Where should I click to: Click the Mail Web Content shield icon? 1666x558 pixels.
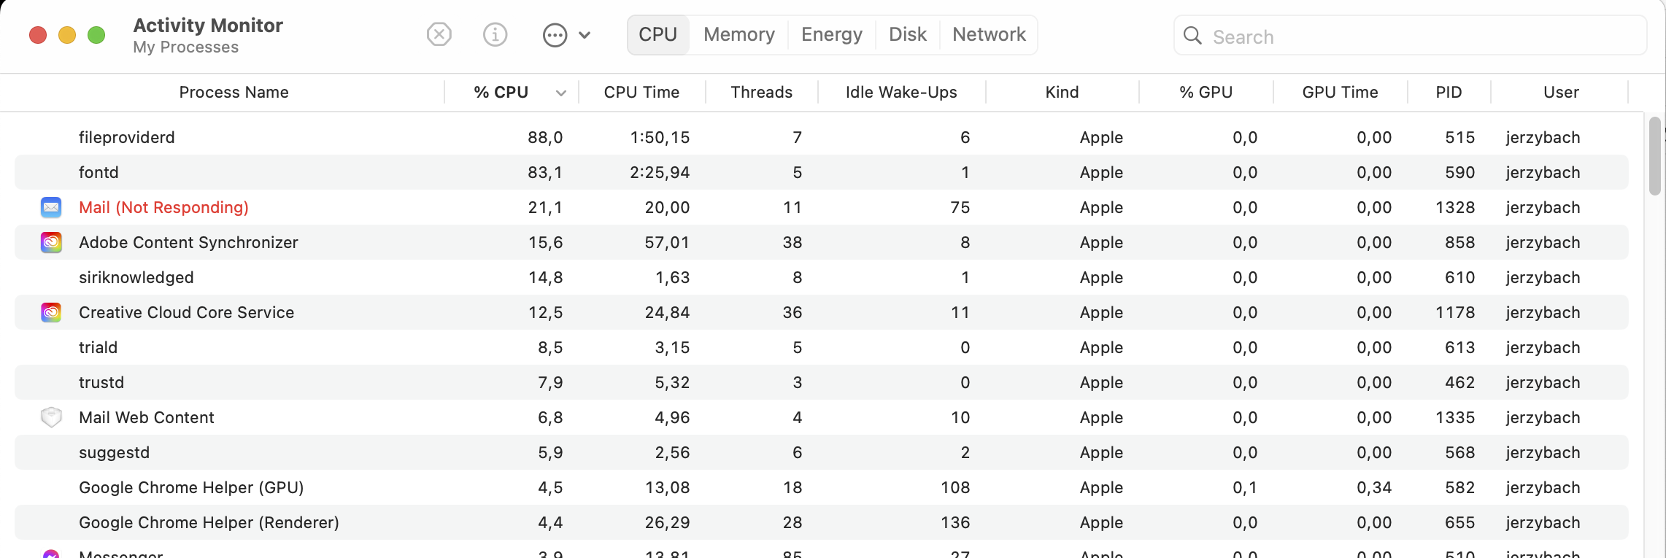click(51, 417)
